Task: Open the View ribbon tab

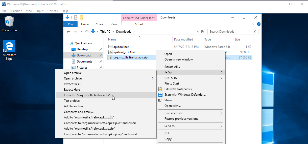Action: click(x=114, y=24)
